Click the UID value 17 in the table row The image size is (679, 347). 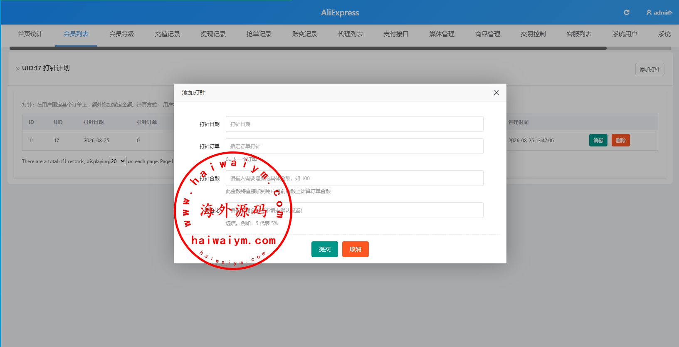pos(57,141)
